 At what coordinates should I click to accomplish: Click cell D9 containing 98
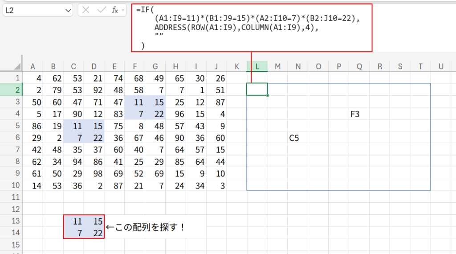pyautogui.click(x=94, y=173)
